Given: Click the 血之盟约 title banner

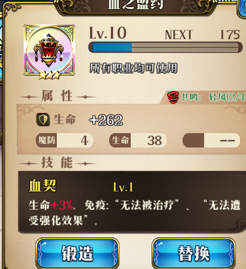Looking at the screenshot, I should [x=136, y=4].
